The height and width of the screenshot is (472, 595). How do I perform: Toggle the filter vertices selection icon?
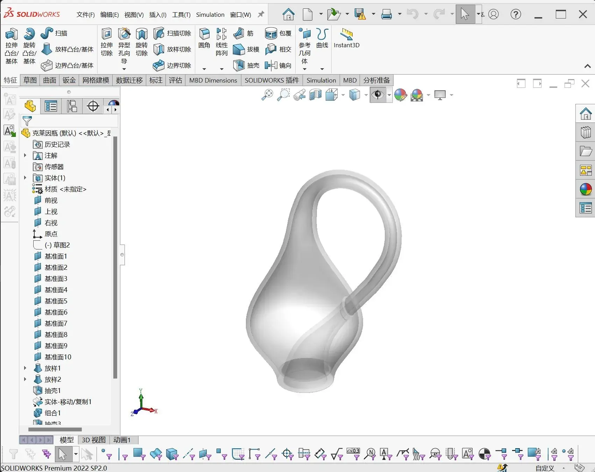point(107,454)
